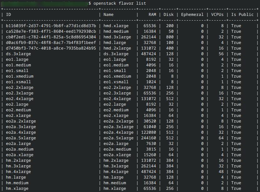Click the dollar sign shell prompt
The width and height of the screenshot is (260, 192).
pyautogui.click(x=89, y=3)
